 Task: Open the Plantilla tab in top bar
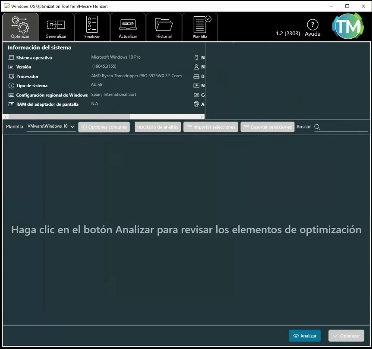200,27
